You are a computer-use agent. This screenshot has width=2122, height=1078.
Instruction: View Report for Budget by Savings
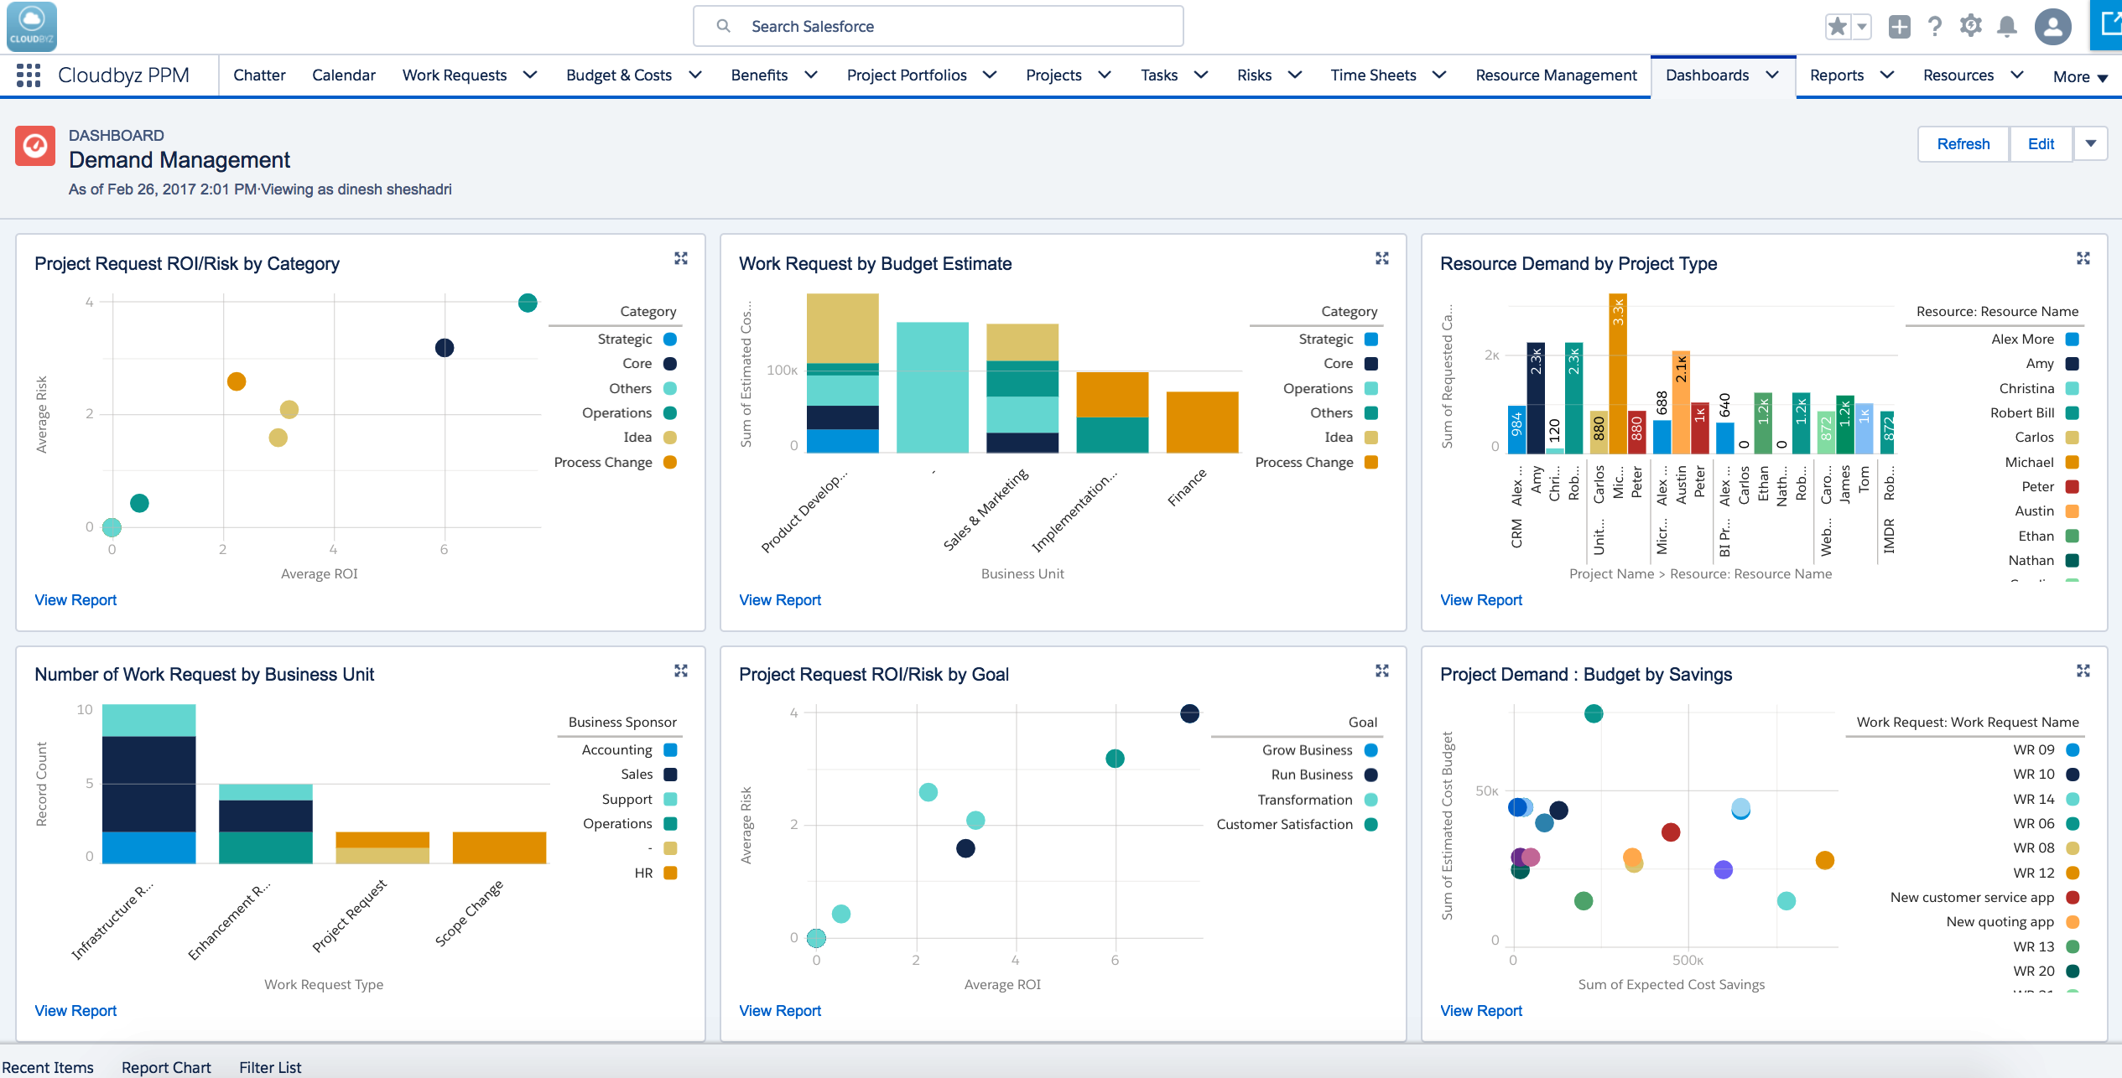coord(1481,1011)
